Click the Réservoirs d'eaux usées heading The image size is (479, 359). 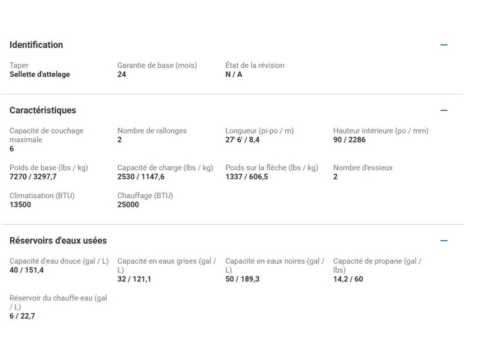(58, 241)
